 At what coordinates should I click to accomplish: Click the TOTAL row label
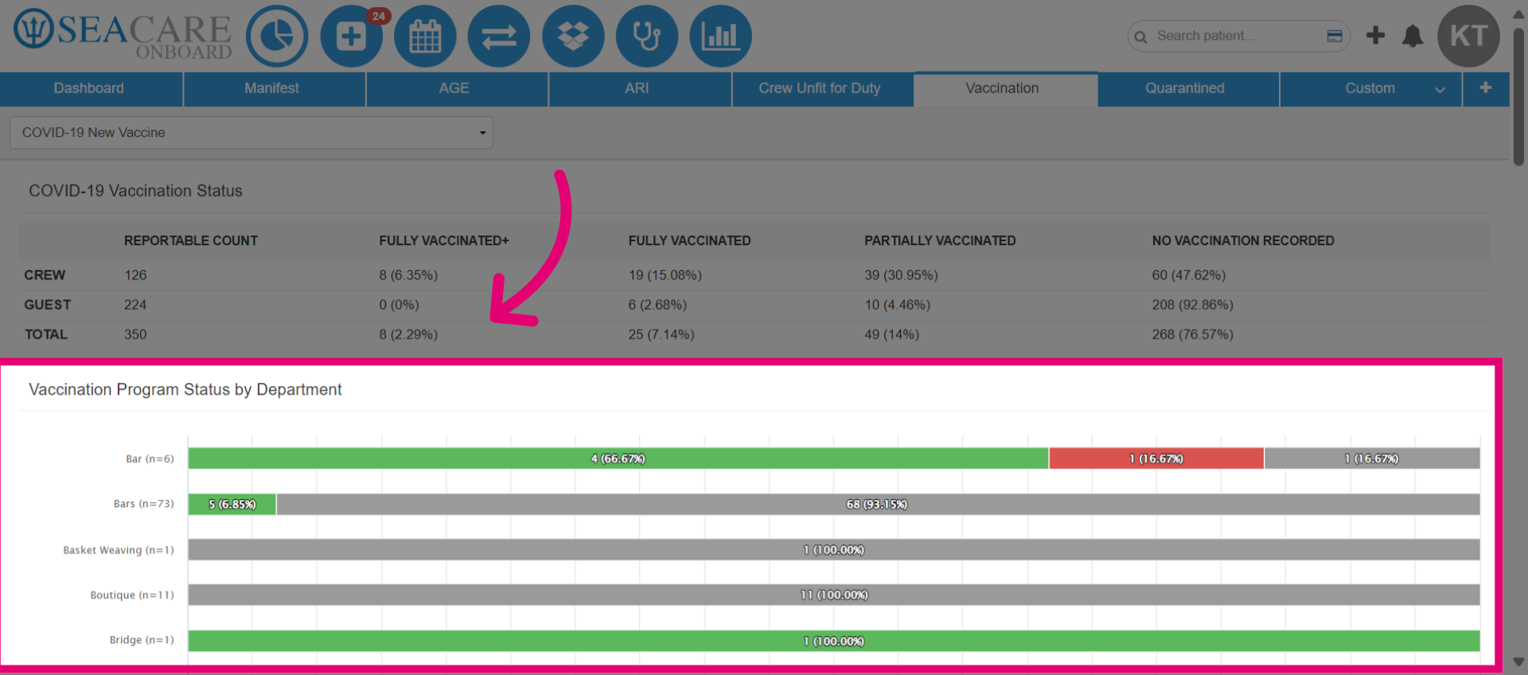(46, 335)
